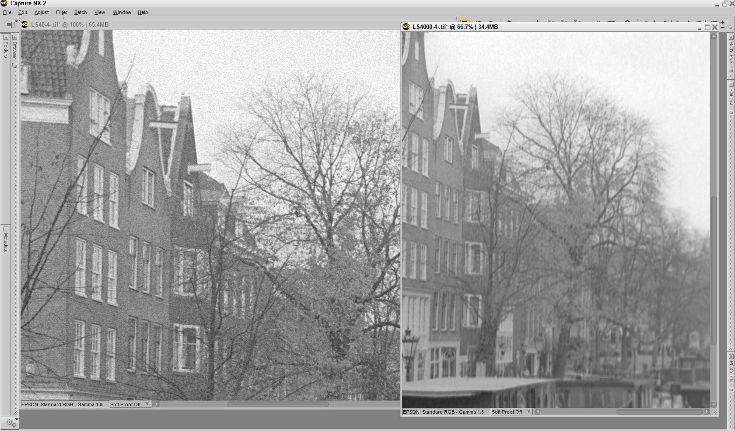Expand the Bird's Eye panel

click(731, 38)
